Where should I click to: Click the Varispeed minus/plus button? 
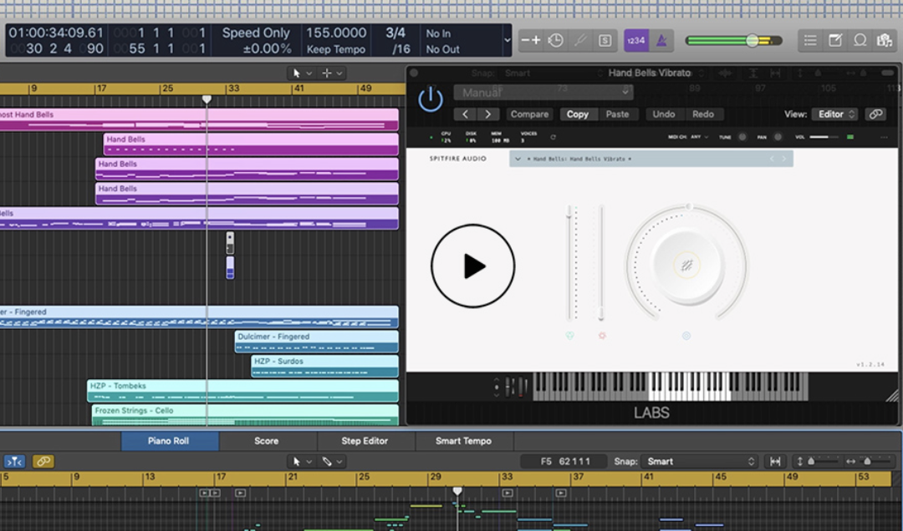point(531,40)
